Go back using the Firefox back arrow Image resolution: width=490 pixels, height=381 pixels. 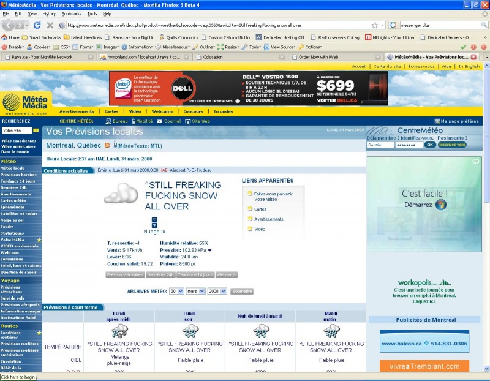coord(9,25)
